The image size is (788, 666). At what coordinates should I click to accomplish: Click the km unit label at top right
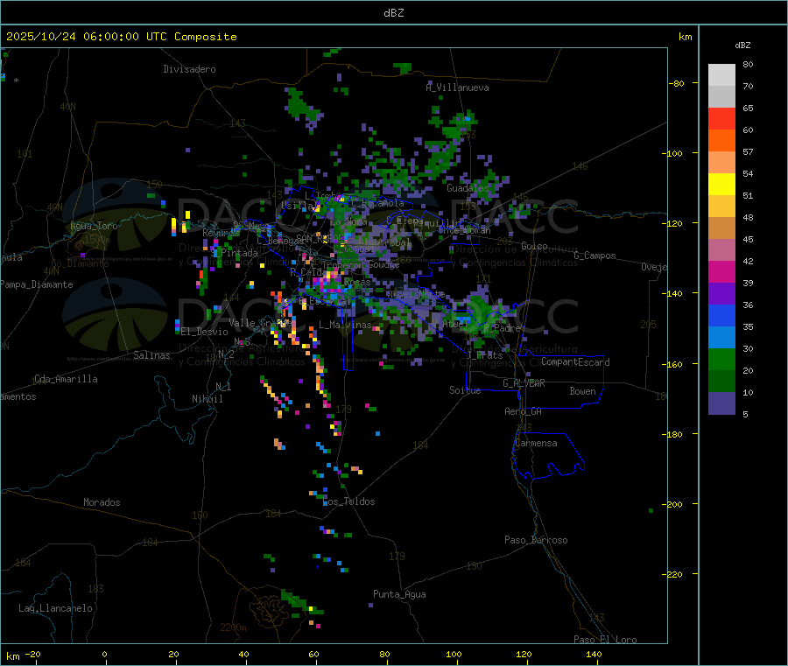click(x=685, y=37)
